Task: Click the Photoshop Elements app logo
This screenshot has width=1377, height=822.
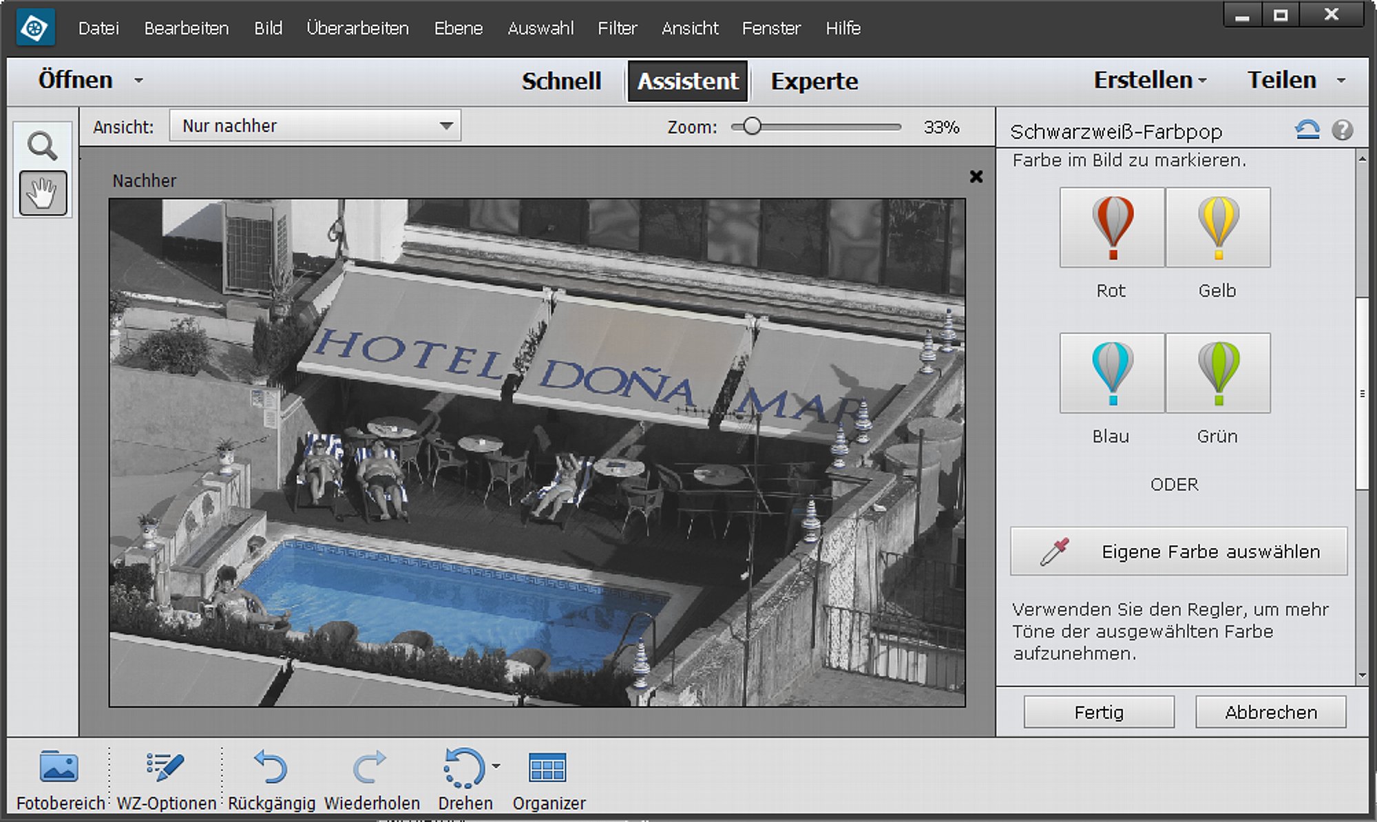Action: tap(34, 28)
